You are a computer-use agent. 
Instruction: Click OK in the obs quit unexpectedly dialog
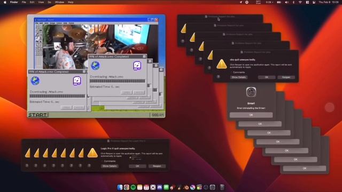(267, 77)
